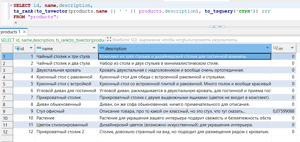300x142 pixels.
Task: Select the name column header
Action: click(66, 48)
